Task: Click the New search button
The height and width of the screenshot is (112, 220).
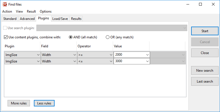Action: coord(205,71)
